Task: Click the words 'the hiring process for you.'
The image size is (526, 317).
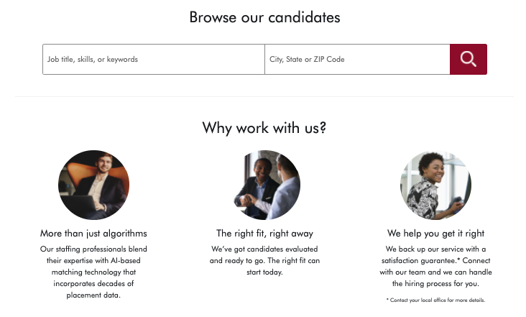Action: click(435, 284)
